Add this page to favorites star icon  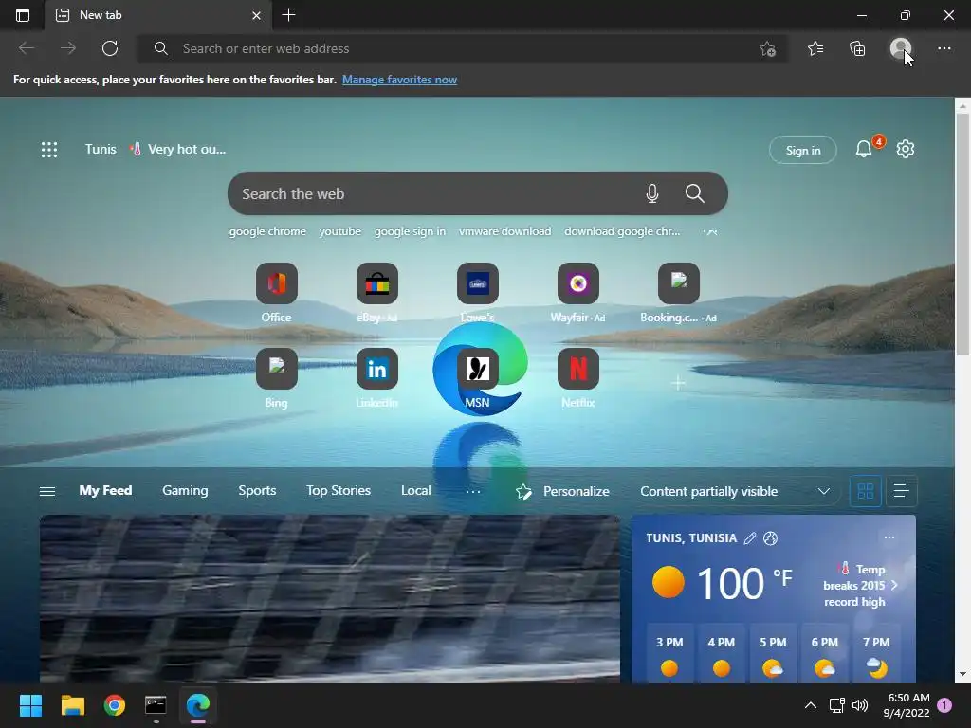[x=767, y=49]
